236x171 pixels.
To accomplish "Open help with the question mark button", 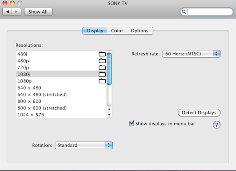I will coord(216,125).
